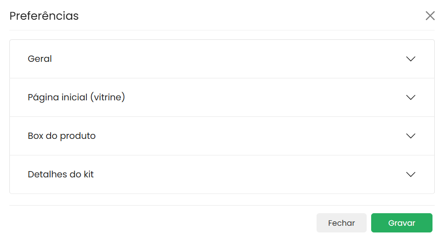441x245 pixels.
Task: Save preferences with the green Gravar button
Action: (402, 223)
